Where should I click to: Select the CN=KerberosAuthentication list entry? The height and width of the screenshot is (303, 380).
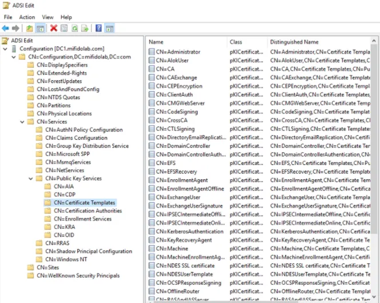189,231
